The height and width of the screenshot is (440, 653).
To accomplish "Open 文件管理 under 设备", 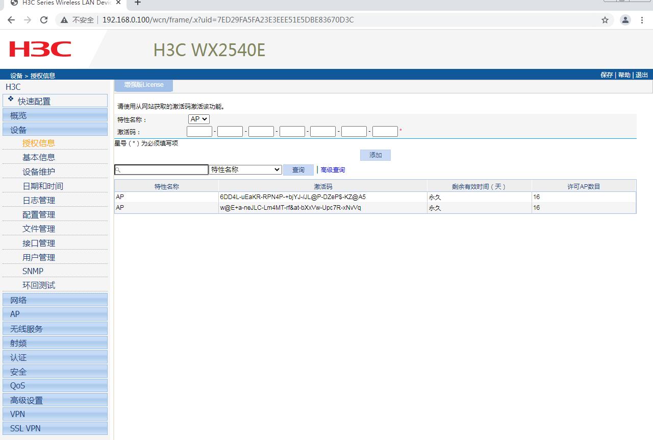I will coord(39,229).
